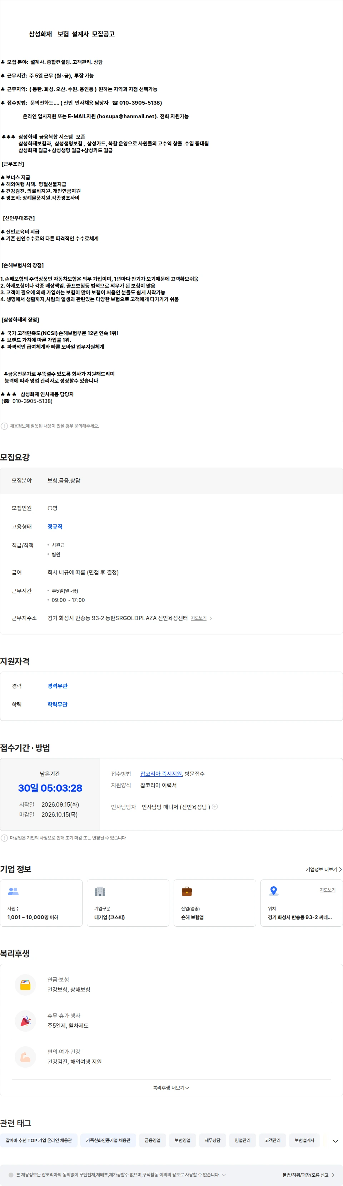This screenshot has width=343, height=1186.
Task: Click the 편의·여가·건강 muscle icon
Action: pos(25,1057)
